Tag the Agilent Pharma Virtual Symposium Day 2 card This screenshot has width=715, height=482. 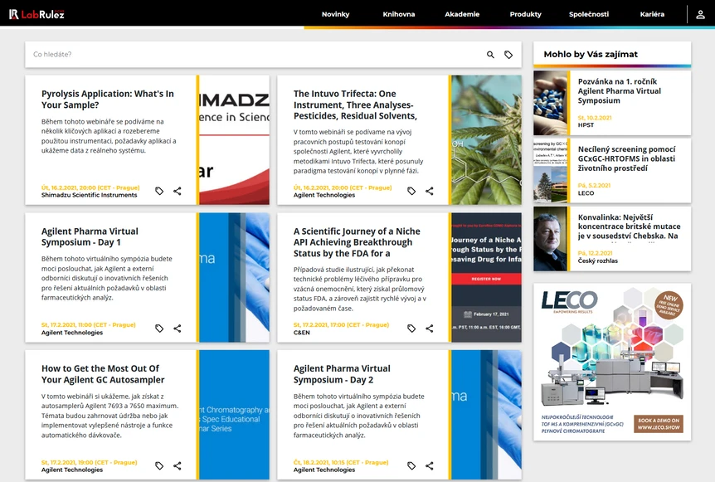(x=411, y=465)
